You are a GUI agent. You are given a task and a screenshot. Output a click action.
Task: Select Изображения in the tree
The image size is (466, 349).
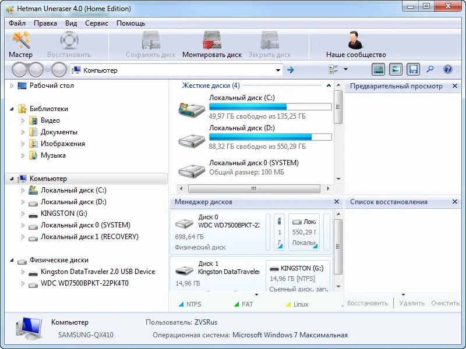tap(63, 144)
